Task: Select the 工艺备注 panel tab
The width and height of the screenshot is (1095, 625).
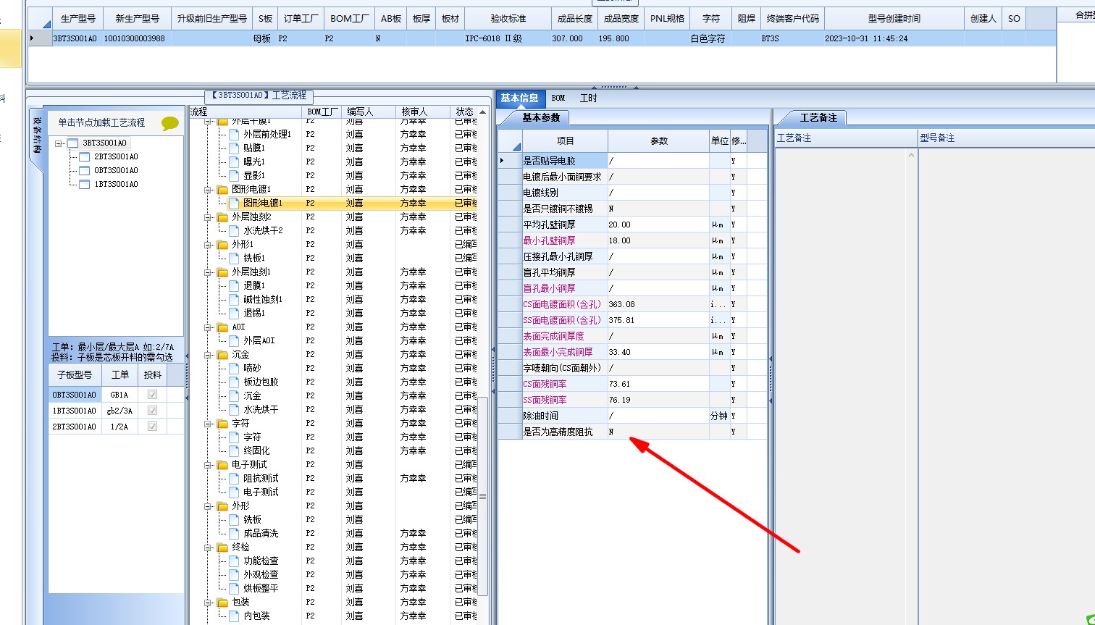Action: [x=818, y=117]
